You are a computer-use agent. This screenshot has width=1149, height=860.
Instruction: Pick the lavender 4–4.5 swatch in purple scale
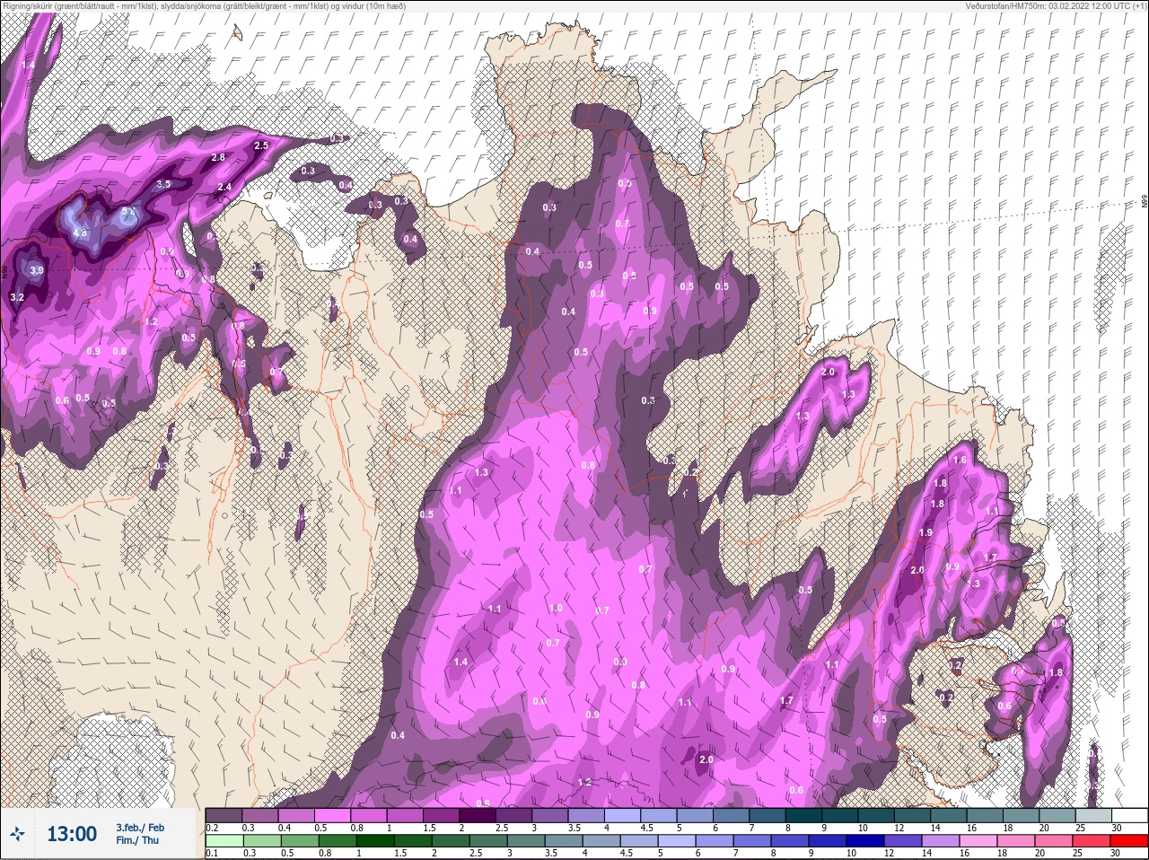623,815
